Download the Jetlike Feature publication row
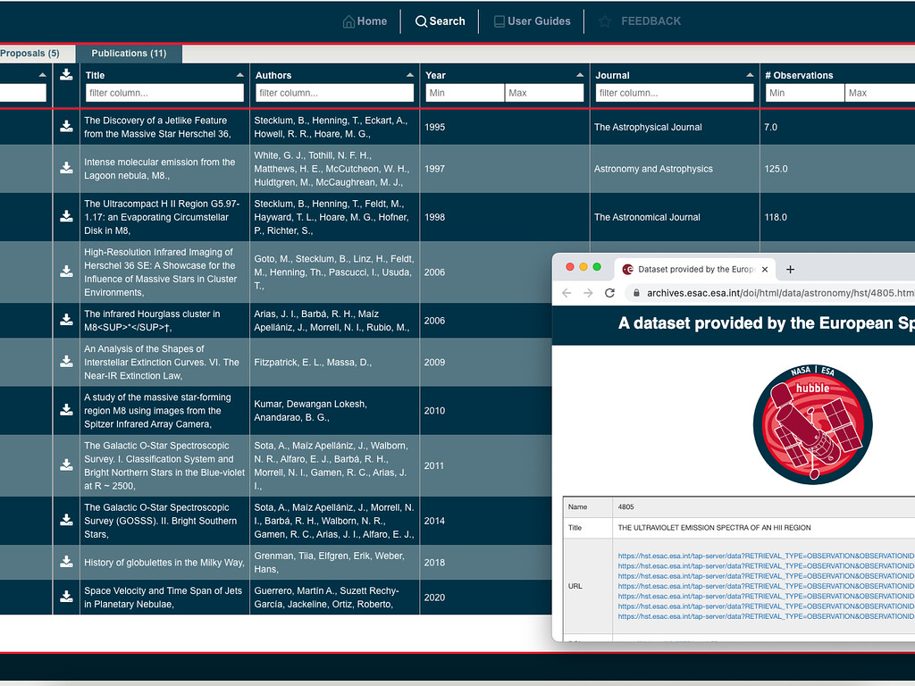 [66, 127]
